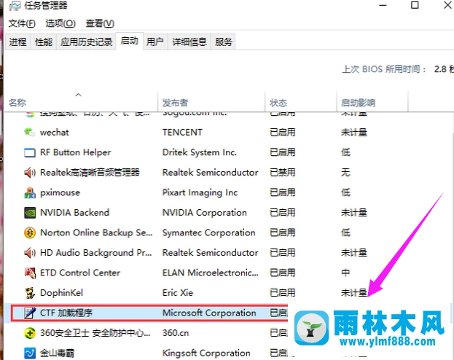Select the pximouse entry name
Screen dimensions: 454x360
(x=60, y=192)
